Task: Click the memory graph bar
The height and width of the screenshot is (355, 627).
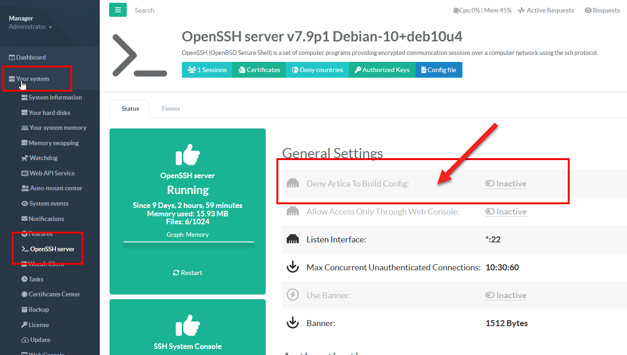Action: 188,245
